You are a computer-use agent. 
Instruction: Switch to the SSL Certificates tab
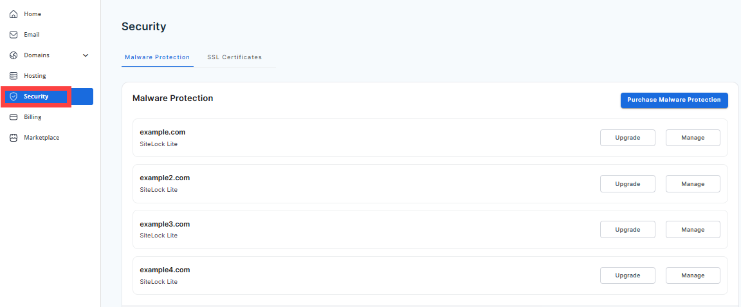[x=234, y=57]
